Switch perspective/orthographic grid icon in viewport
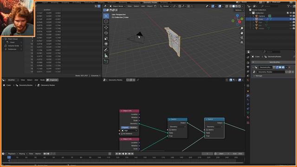This screenshot has height=167, width=297. point(242,42)
